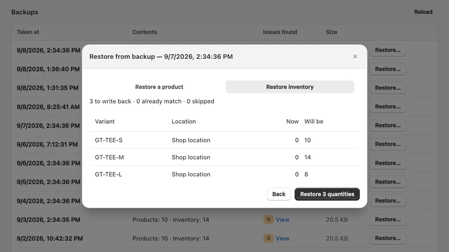Restore the 9/6/2026, 2:34:36 PM backup

pos(388,163)
